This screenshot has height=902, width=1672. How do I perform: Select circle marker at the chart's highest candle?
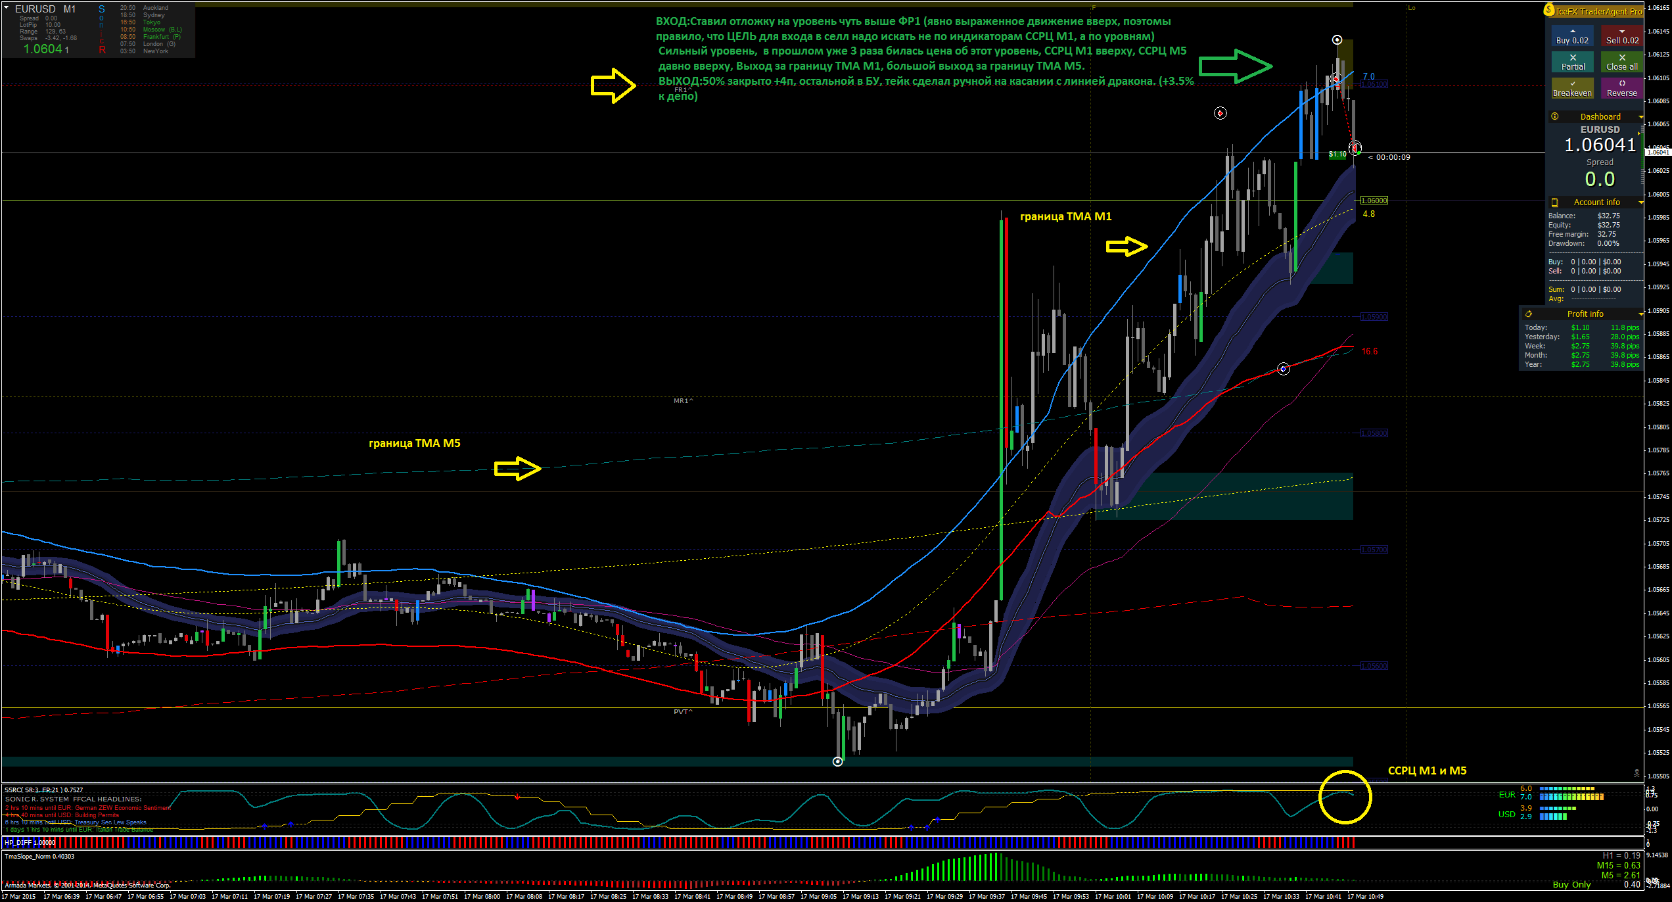(1337, 40)
